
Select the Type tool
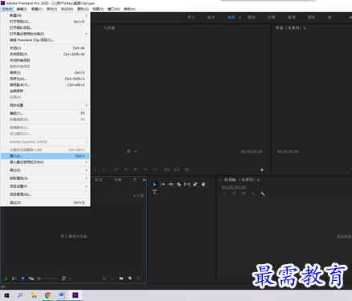point(154,192)
